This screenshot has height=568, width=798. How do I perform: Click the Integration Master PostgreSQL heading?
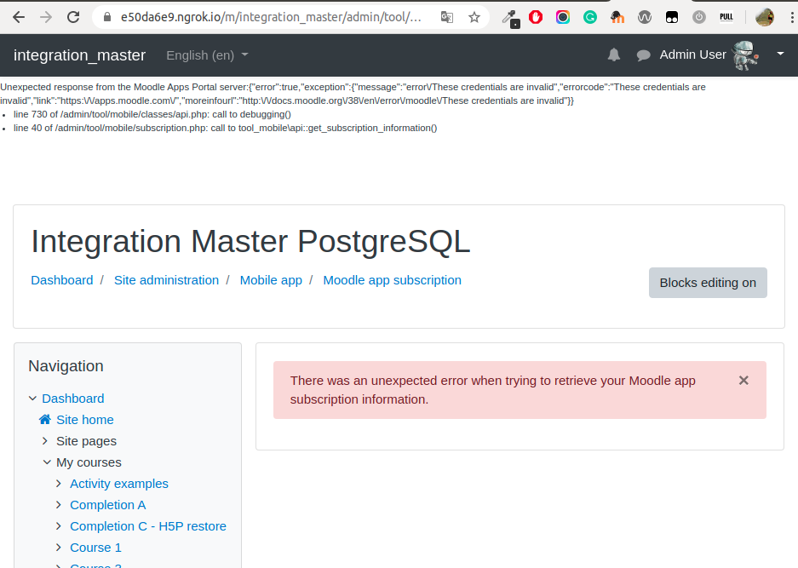tap(250, 241)
